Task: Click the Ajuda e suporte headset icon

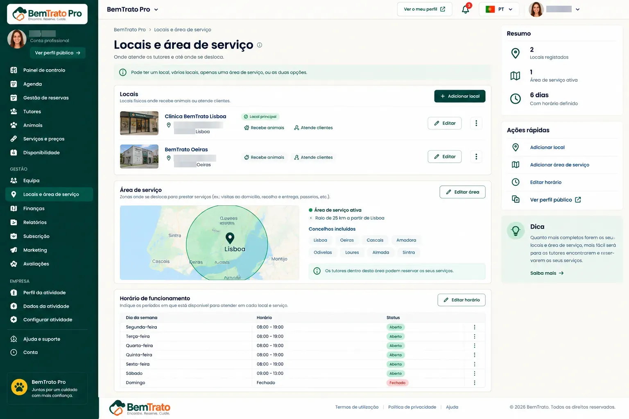Action: click(14, 339)
